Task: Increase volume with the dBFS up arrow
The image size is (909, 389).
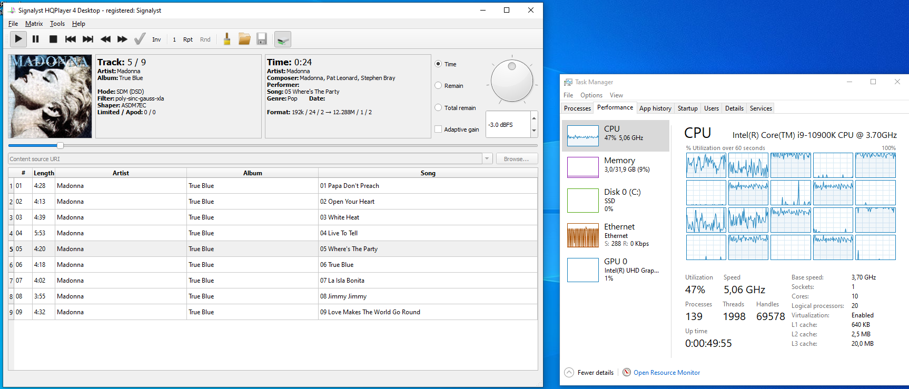Action: tap(534, 118)
